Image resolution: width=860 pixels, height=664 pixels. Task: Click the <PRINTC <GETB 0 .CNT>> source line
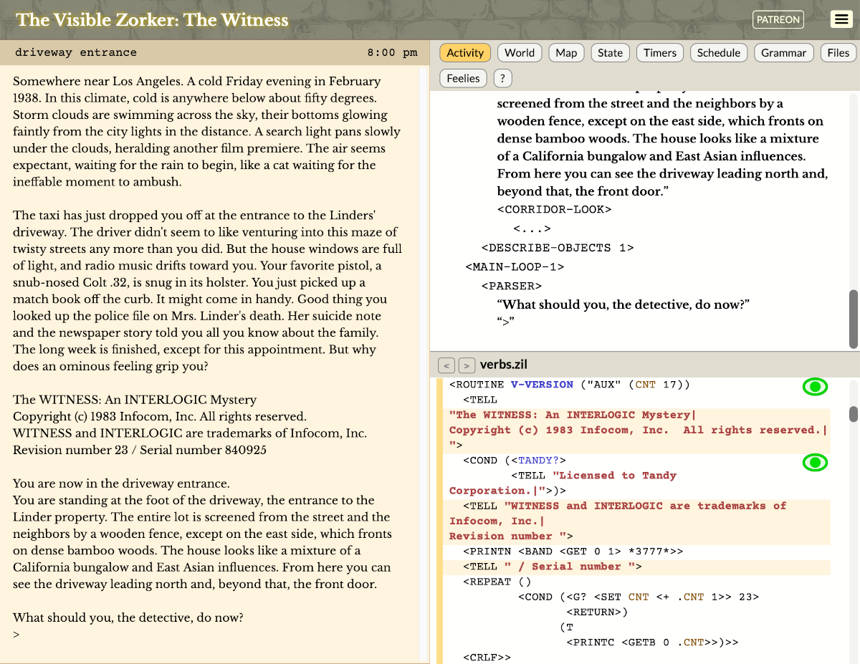point(652,642)
